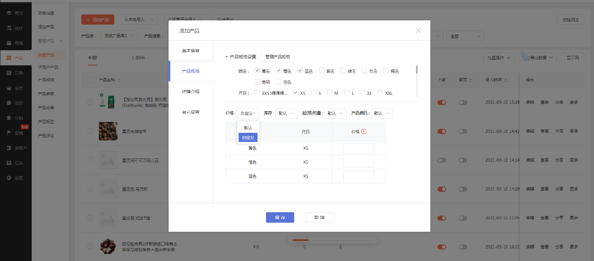Open the 测试产品库1 library dropdown
594x261 pixels.
119,36
